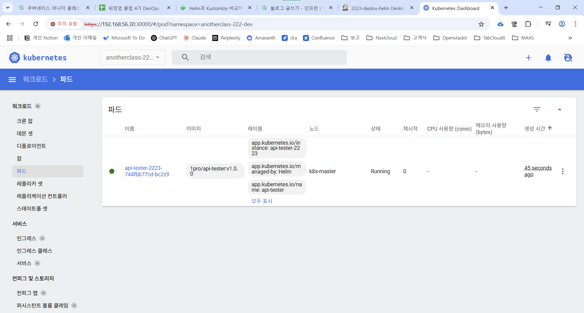
Task: Open the 고객사 bookmark folder
Action: pyautogui.click(x=415, y=38)
